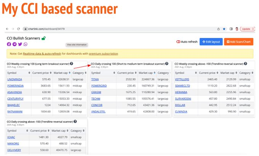
Task: Sort Daily crossing 100 table by Current price
Action: click(x=127, y=73)
